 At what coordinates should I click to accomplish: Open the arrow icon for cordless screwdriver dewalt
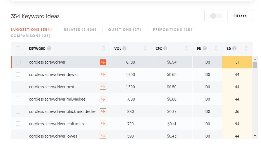point(103,75)
